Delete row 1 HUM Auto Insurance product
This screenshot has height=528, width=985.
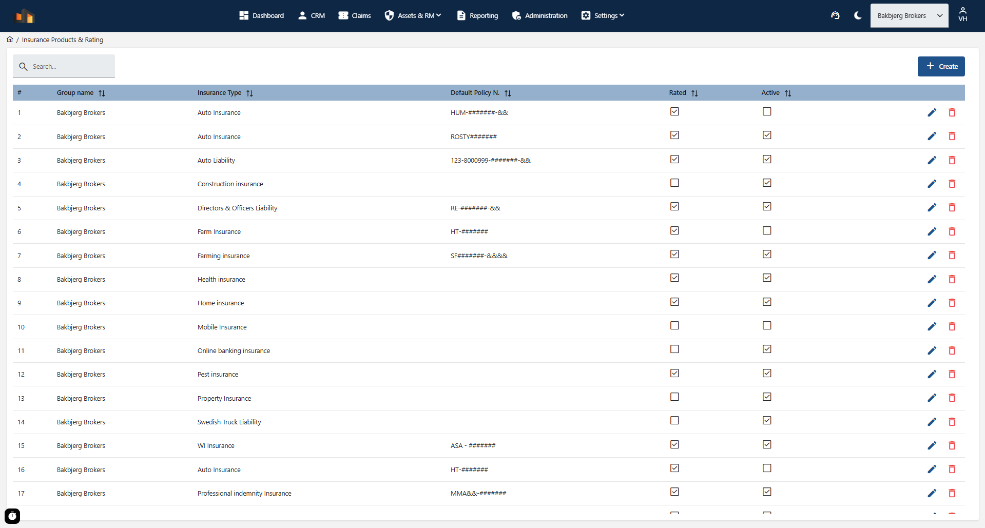[x=952, y=112]
